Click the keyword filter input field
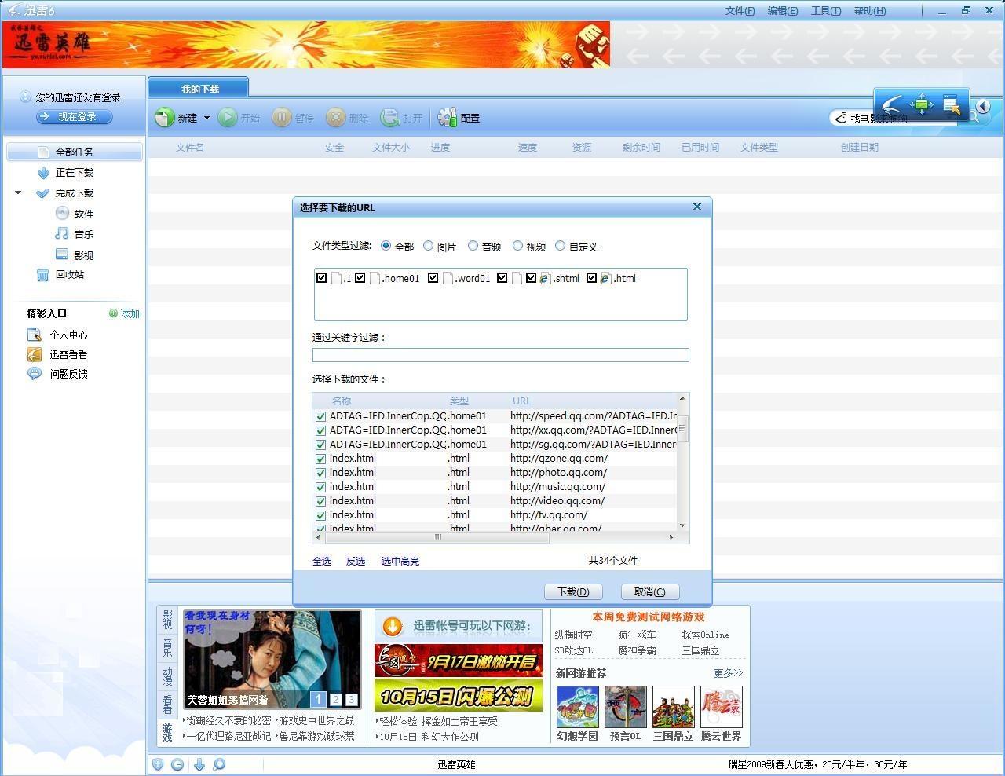 click(500, 355)
